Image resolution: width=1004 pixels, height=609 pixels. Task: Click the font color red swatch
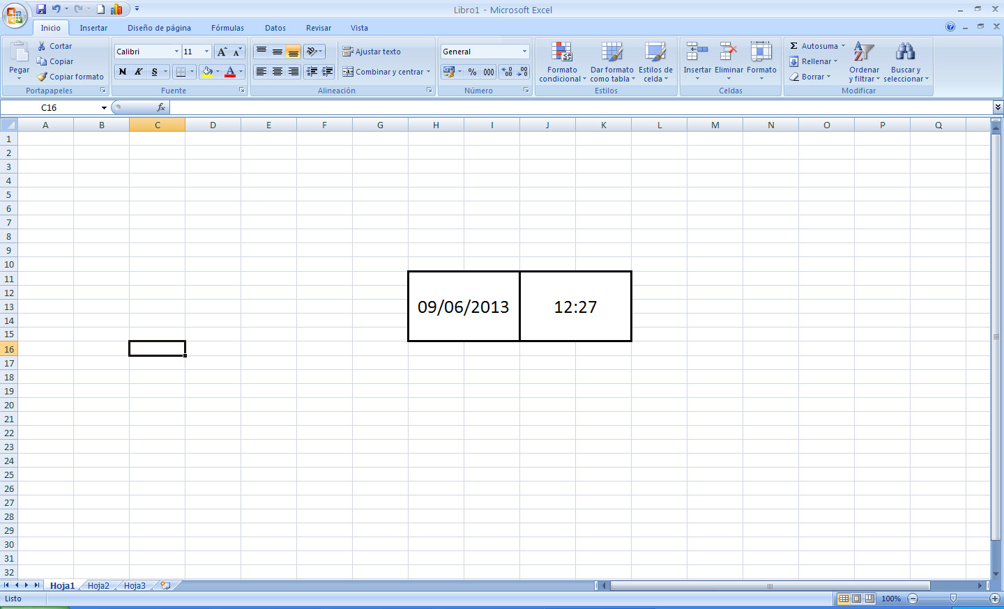pos(230,77)
